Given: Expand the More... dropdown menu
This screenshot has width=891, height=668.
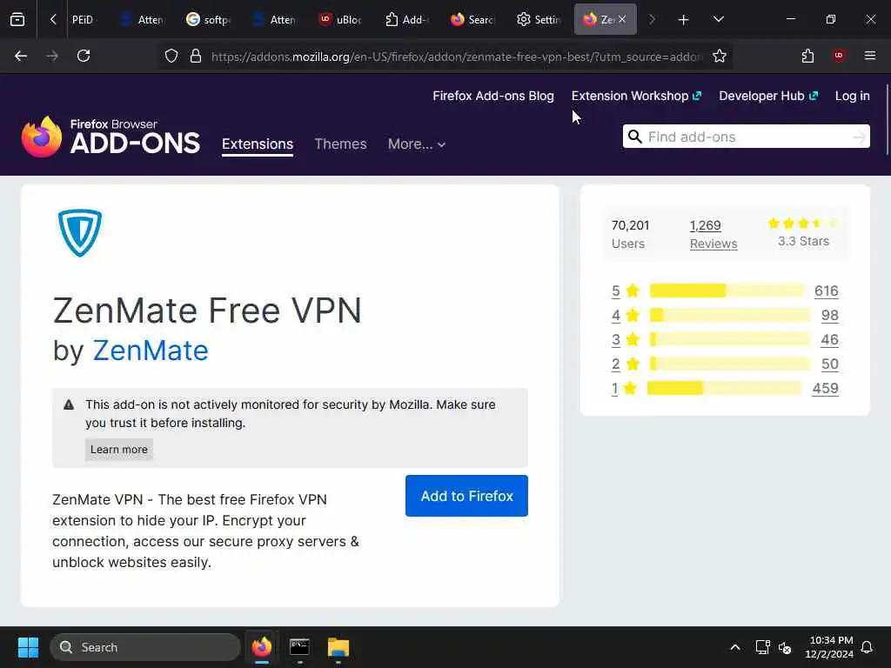Looking at the screenshot, I should point(417,144).
